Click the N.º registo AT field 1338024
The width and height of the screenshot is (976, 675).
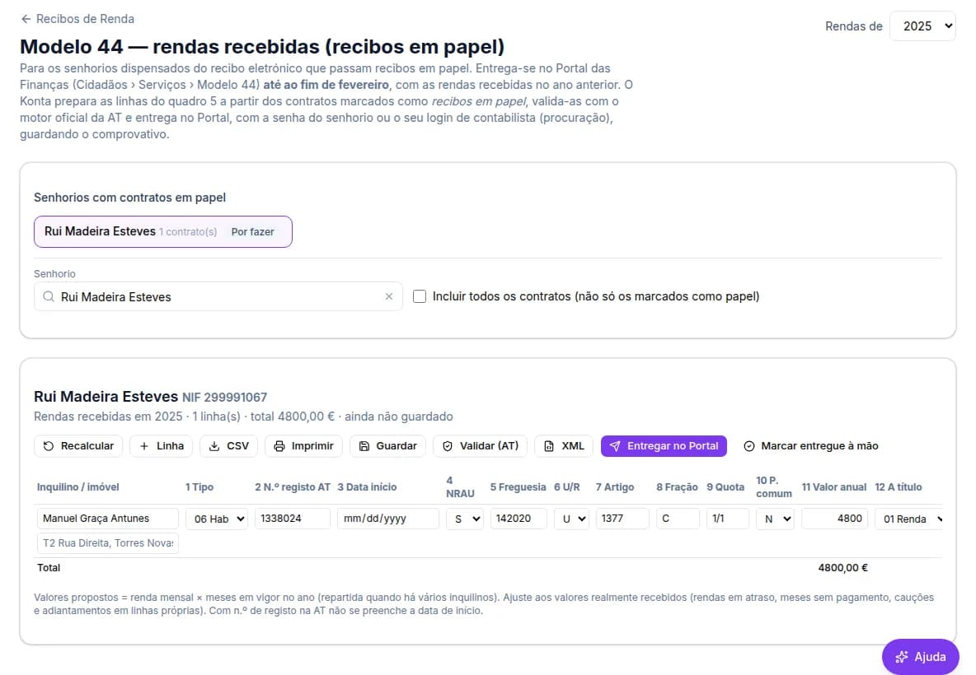pos(292,519)
